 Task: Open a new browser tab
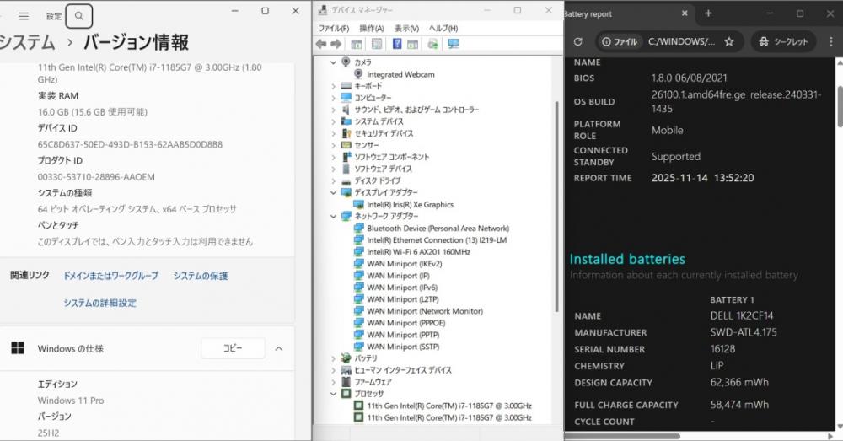[x=709, y=13]
